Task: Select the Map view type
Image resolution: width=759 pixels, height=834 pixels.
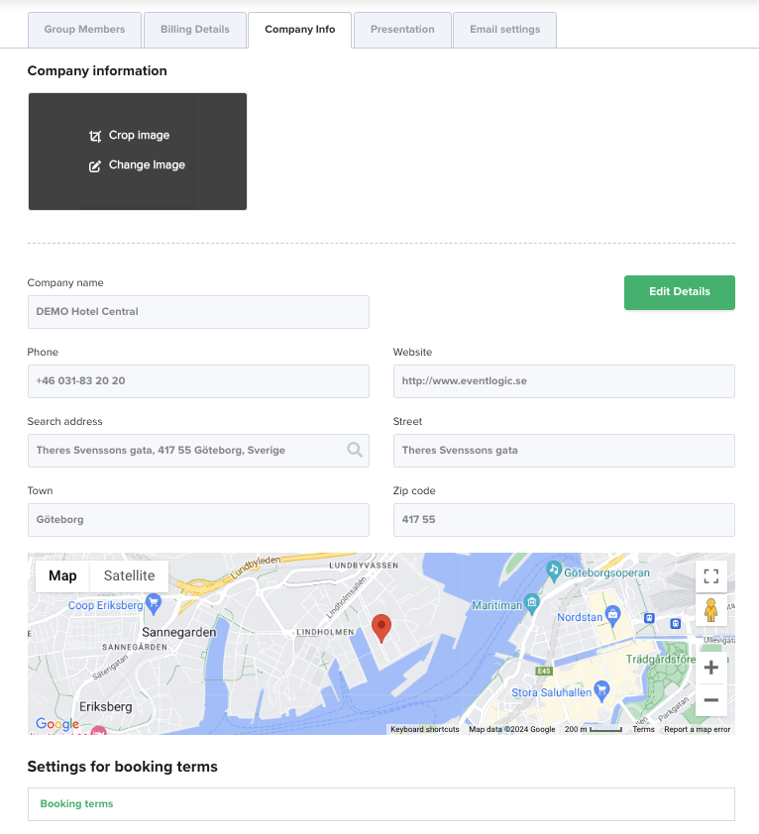Action: [x=62, y=576]
